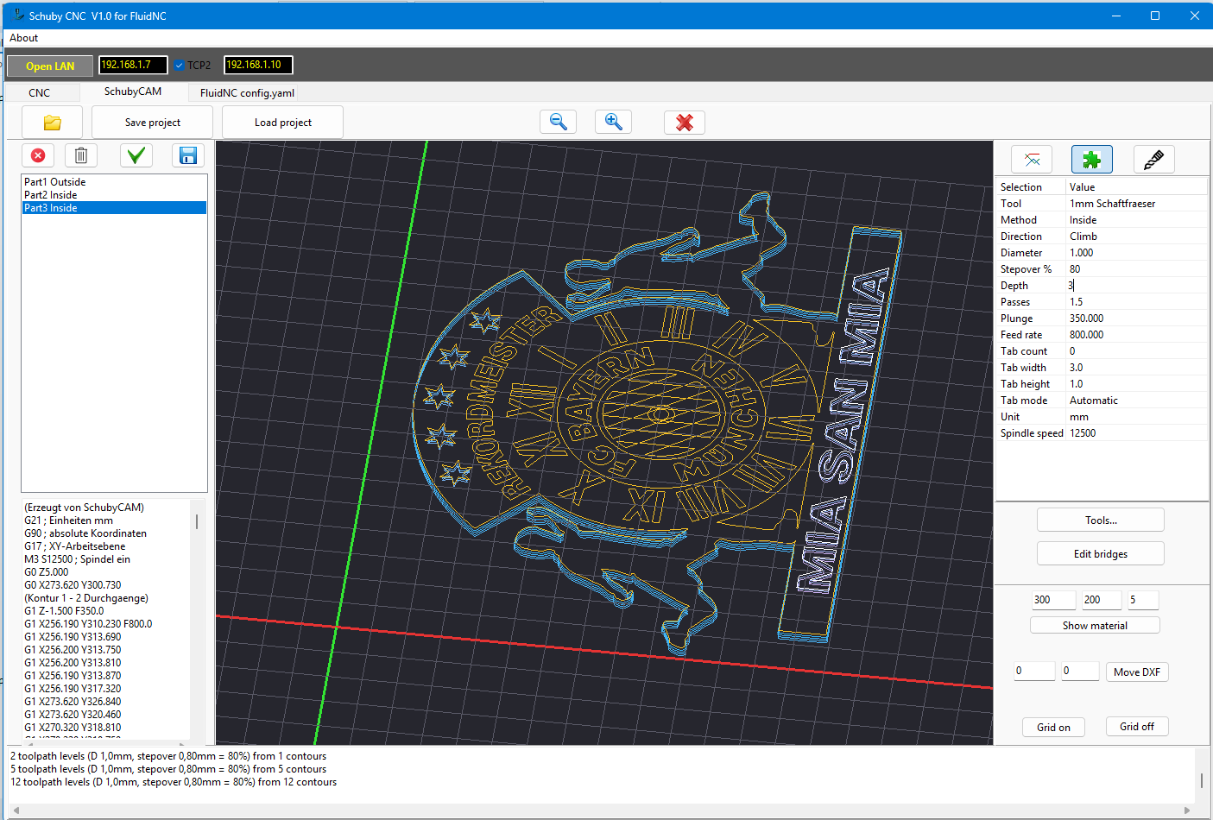
Task: Click the Tab height value 1.0
Action: click(x=1136, y=384)
